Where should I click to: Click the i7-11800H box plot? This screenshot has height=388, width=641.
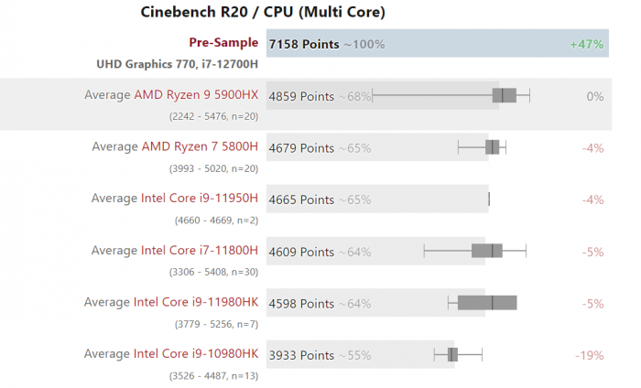(487, 251)
